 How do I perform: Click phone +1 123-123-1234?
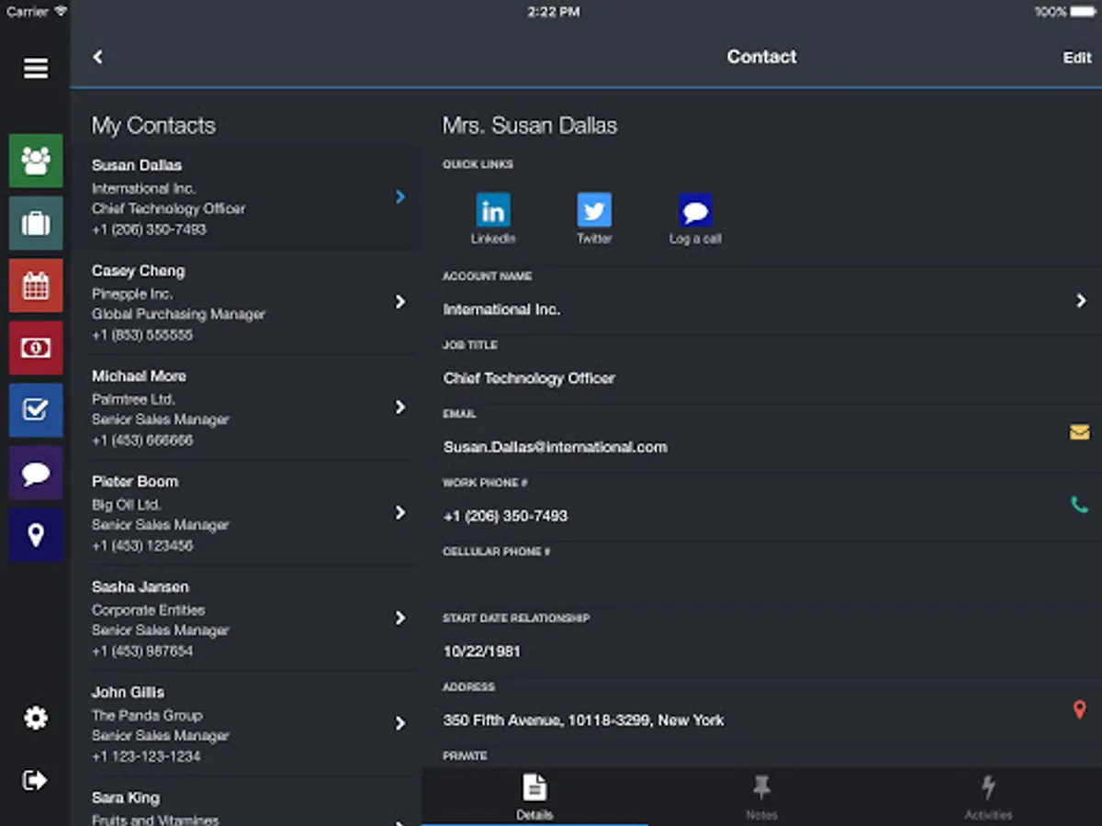[145, 757]
